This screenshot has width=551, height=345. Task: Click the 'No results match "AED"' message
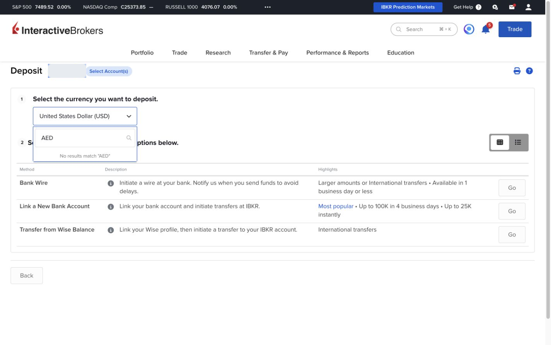(85, 156)
